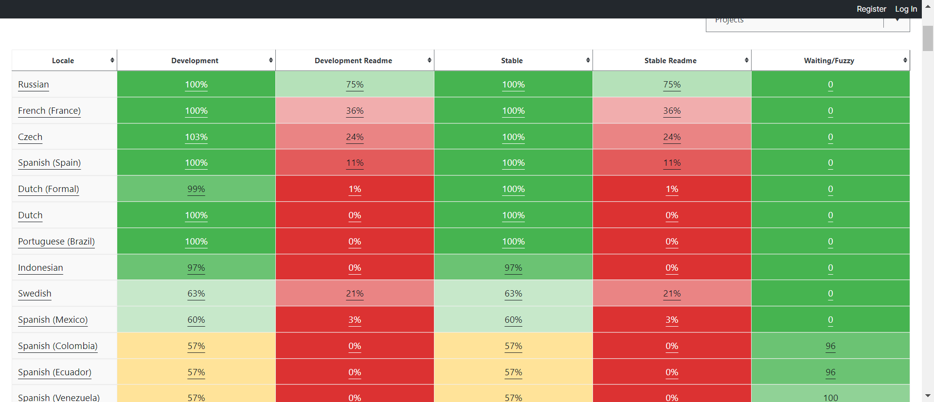
Task: Sort by Stable Readme arrows icon
Action: pyautogui.click(x=747, y=60)
